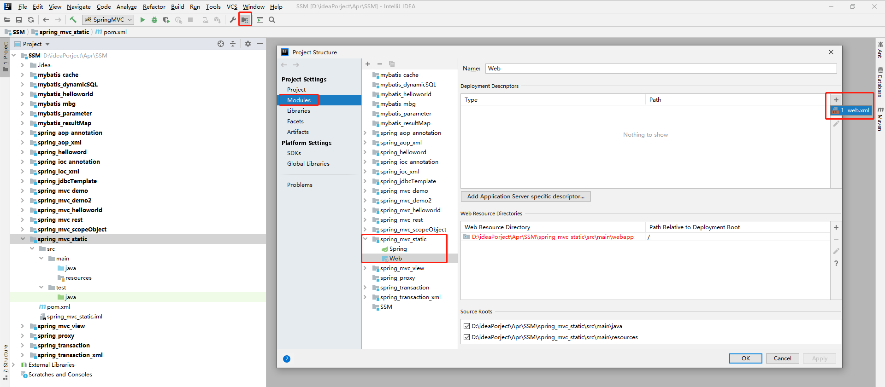Edit web resource directory pencil icon
Viewport: 885px width, 387px height.
click(836, 251)
